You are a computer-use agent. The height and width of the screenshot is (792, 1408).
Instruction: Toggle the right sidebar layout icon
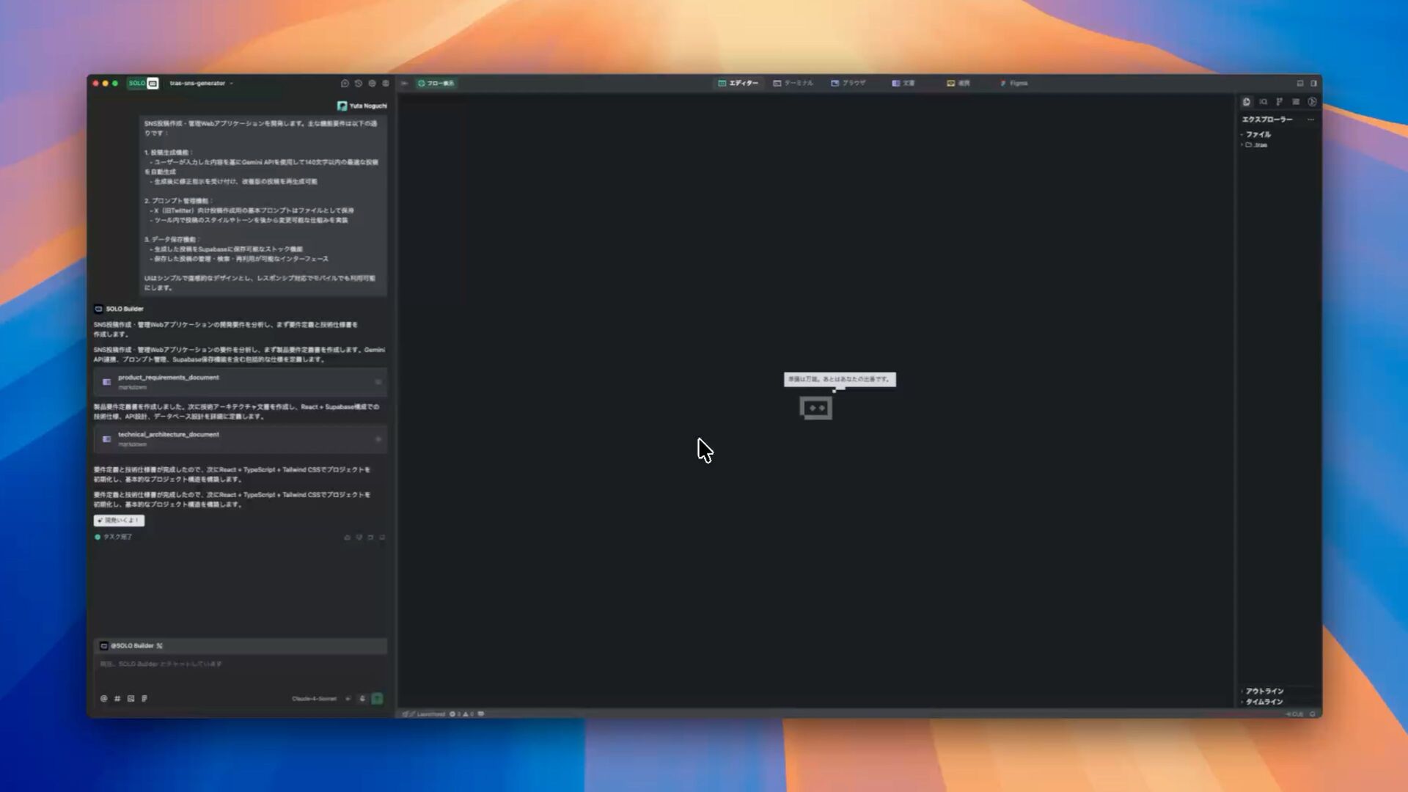[x=1313, y=84]
